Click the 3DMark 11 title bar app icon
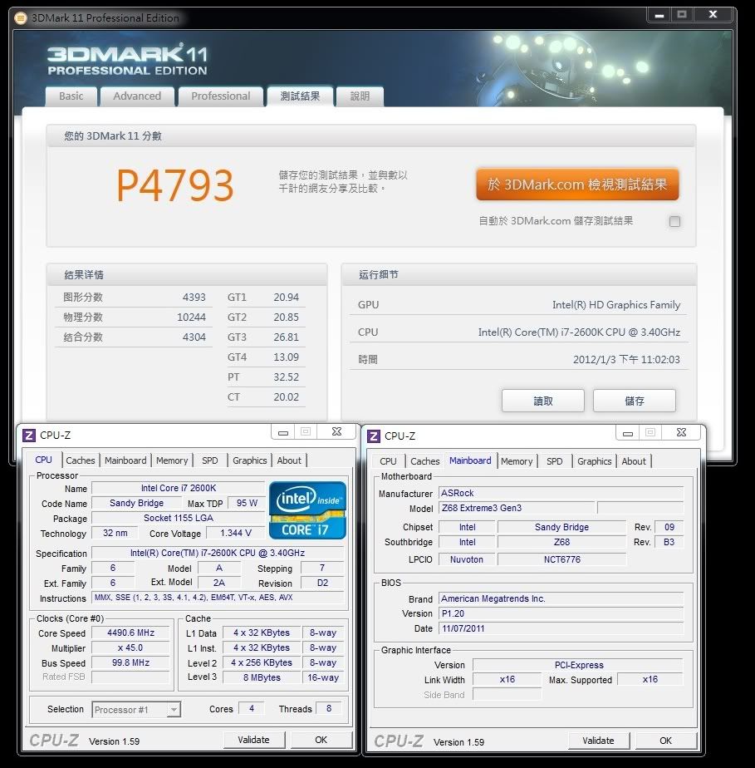 pyautogui.click(x=21, y=18)
